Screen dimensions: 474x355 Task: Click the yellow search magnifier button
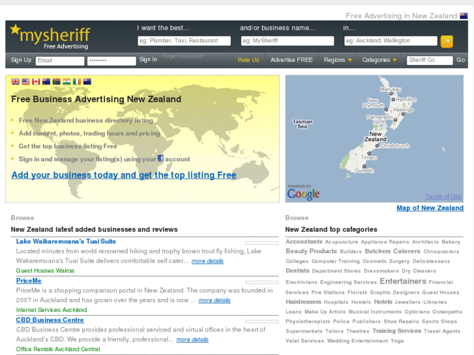pos(447,42)
